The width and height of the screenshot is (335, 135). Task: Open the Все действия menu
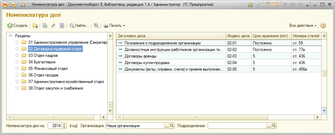point(303,25)
